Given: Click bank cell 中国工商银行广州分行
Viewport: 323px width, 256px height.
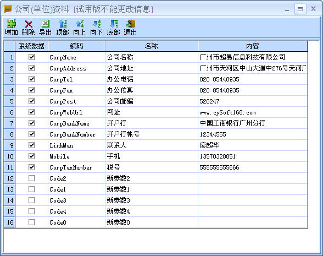Looking at the screenshot, I should coord(253,123).
